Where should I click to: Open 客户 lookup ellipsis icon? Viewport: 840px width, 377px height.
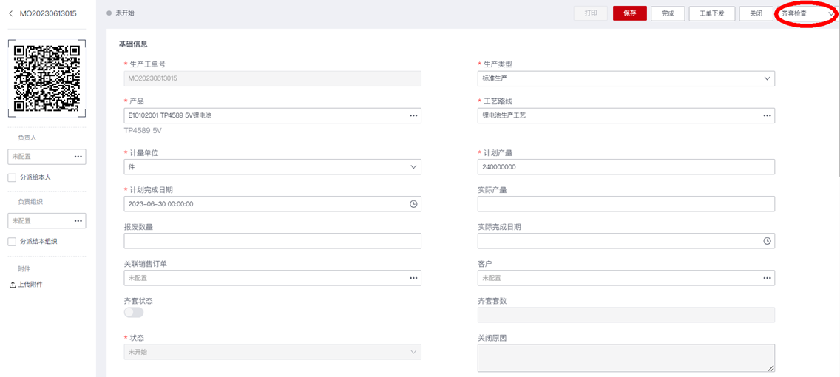pyautogui.click(x=767, y=278)
